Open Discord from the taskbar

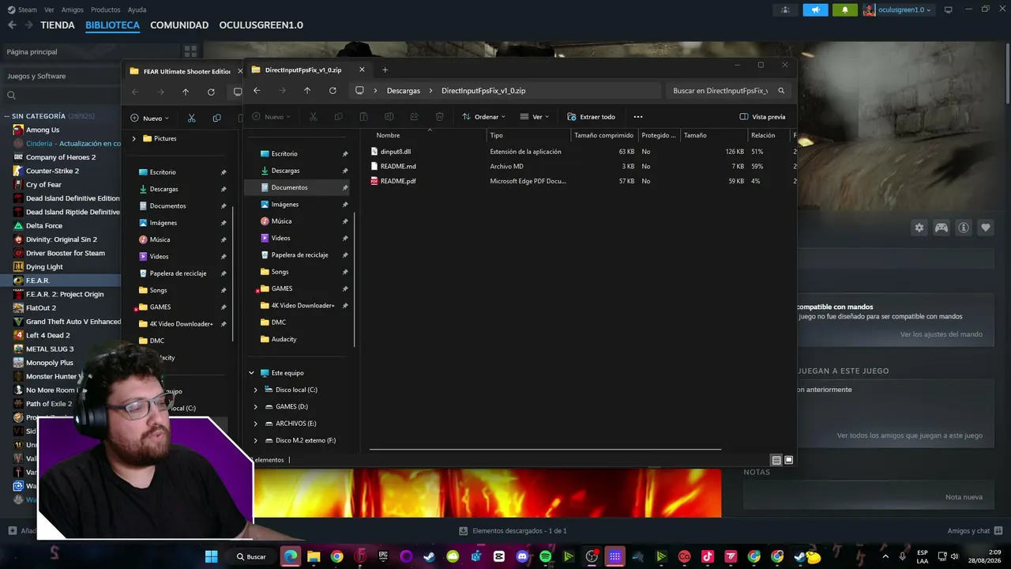coord(522,556)
